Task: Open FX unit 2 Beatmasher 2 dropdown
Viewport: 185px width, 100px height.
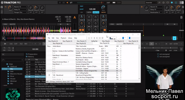Action: [157, 12]
